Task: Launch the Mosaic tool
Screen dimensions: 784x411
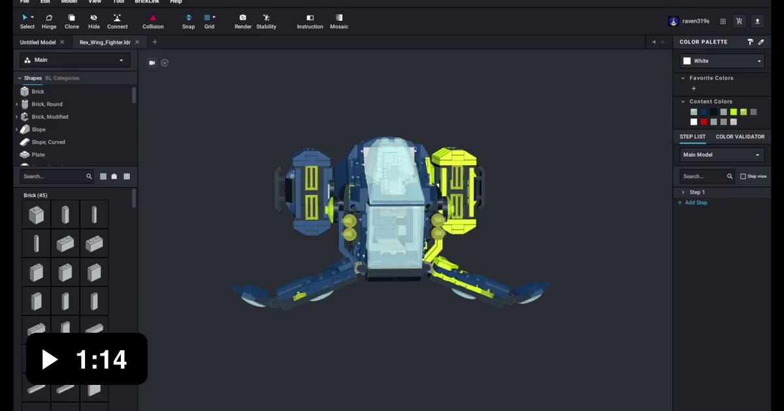Action: [x=339, y=22]
